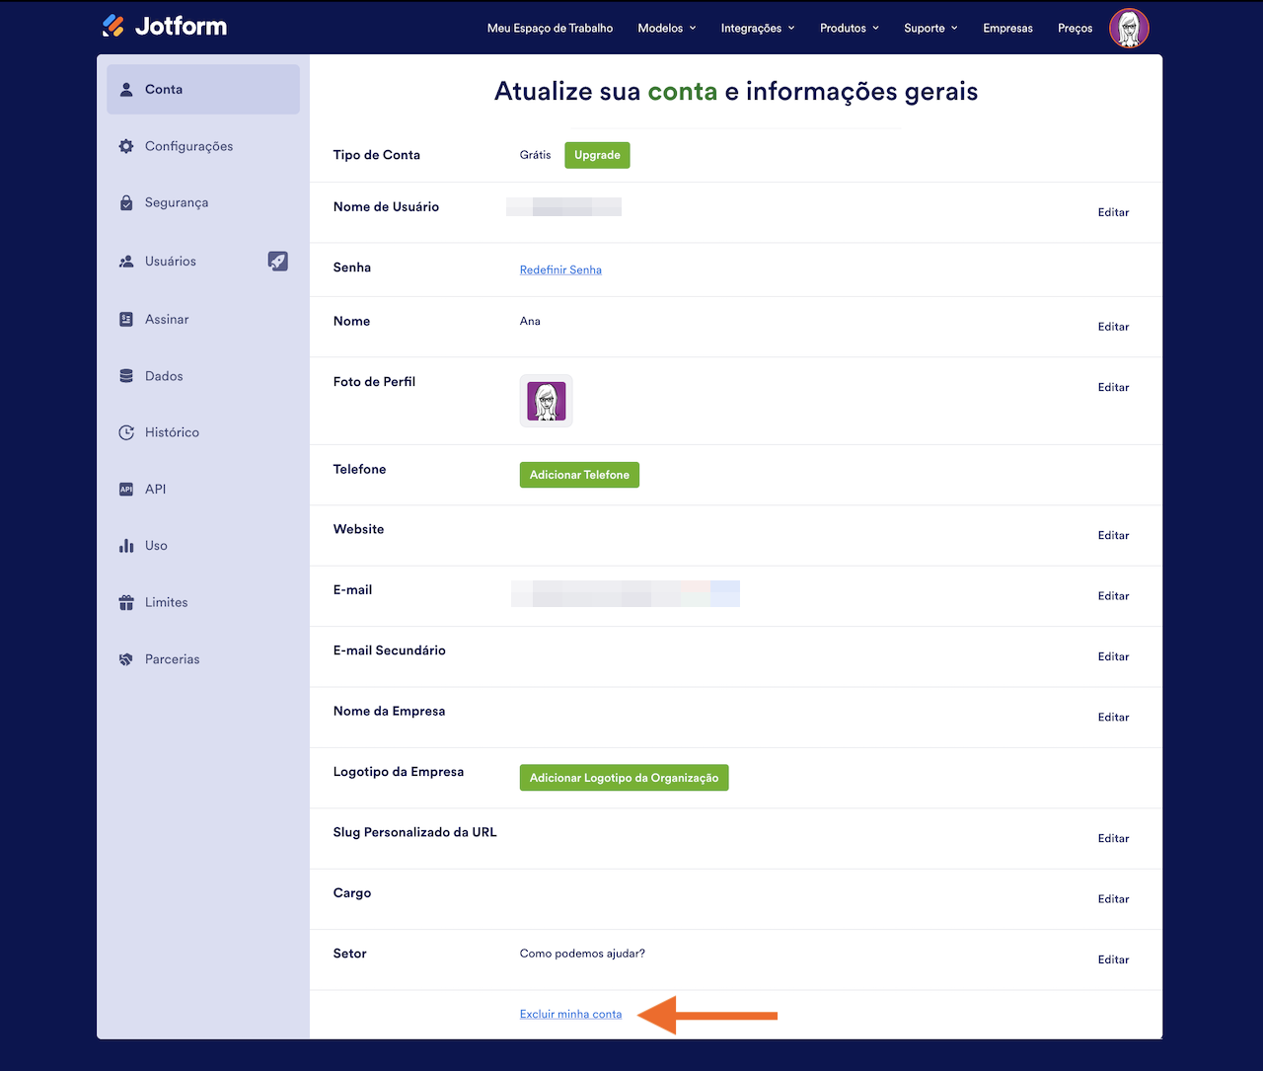Select the Configurações sidebar tab
Image resolution: width=1263 pixels, height=1071 pixels.
203,146
